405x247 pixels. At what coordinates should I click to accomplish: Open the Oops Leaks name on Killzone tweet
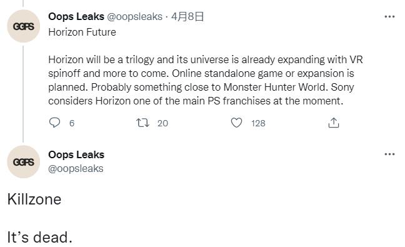tap(76, 154)
